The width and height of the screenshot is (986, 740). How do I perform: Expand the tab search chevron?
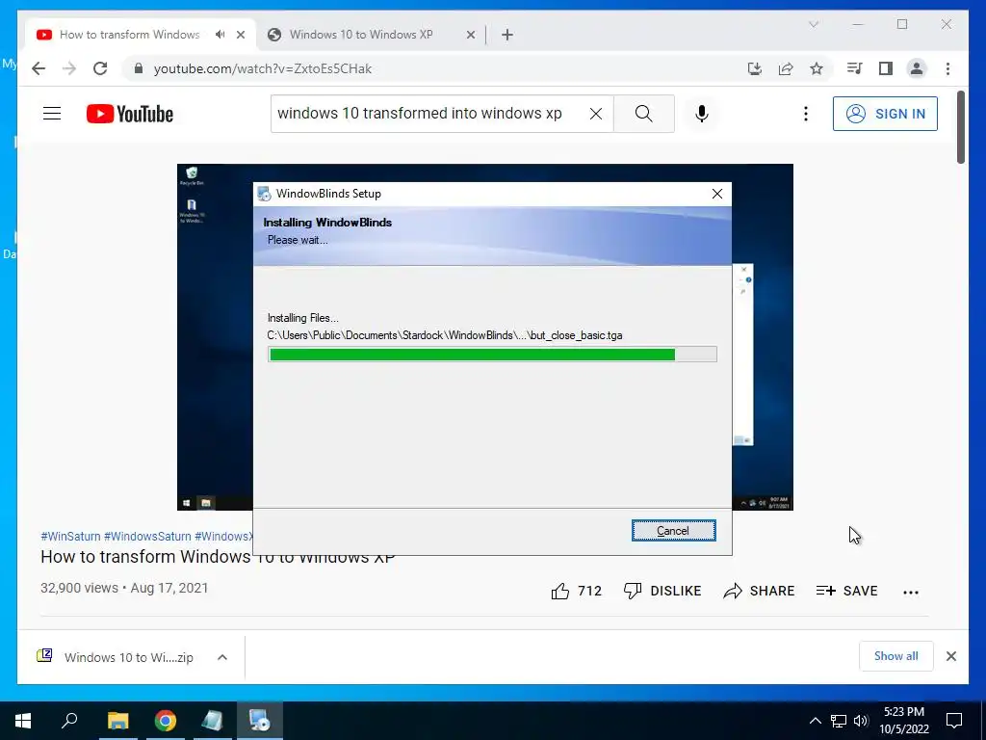[813, 24]
